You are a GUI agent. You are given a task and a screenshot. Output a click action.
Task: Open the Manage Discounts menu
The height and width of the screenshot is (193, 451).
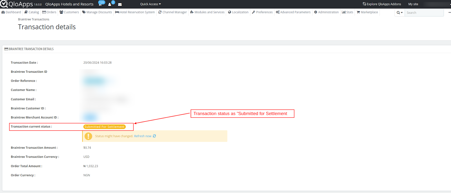[97, 12]
